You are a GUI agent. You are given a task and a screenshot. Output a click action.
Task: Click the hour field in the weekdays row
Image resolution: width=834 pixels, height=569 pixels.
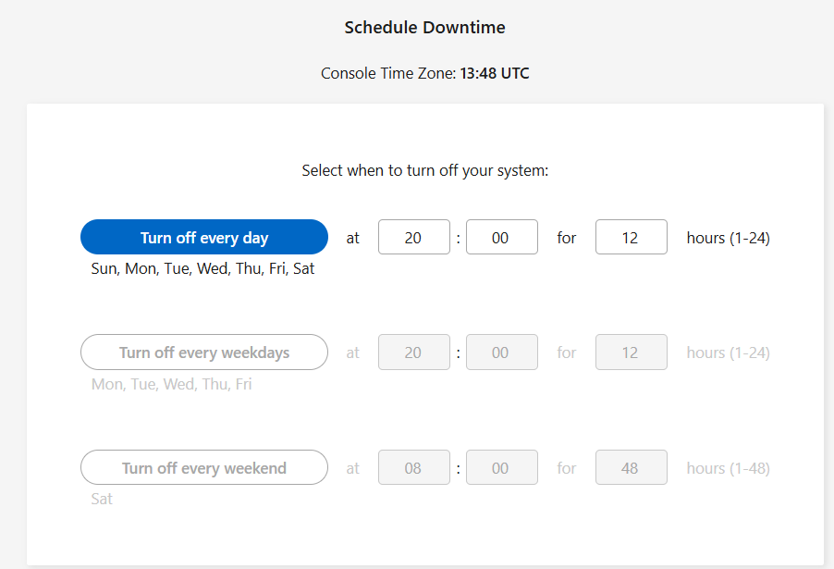coord(413,353)
